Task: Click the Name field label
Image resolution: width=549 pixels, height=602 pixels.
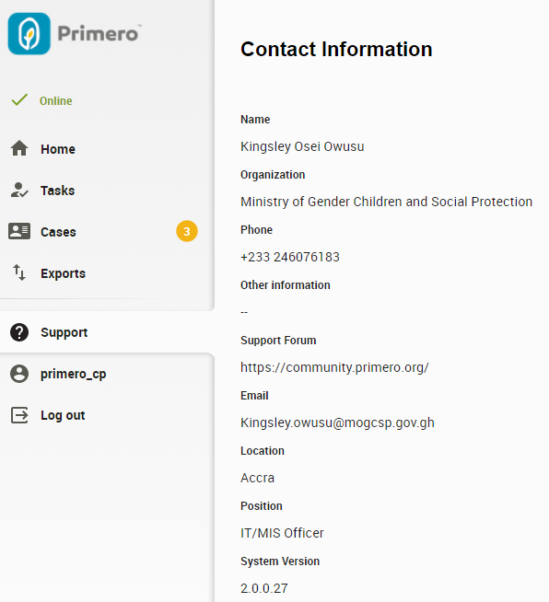Action: point(255,120)
